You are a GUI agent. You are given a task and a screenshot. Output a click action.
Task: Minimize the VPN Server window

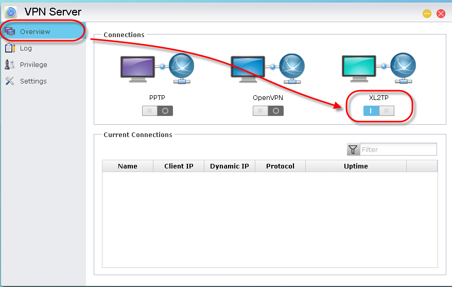pyautogui.click(x=427, y=13)
